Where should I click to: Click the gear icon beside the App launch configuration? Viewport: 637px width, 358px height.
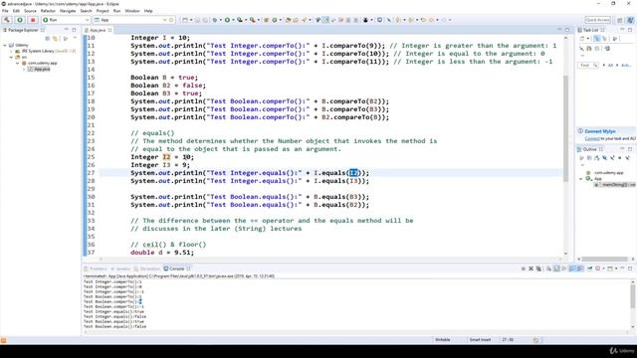click(x=171, y=20)
